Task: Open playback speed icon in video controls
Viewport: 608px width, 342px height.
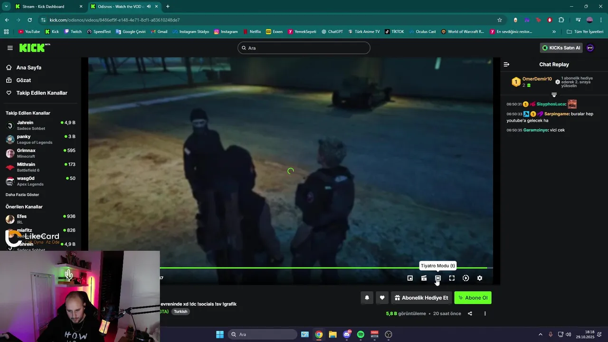Action: (x=465, y=278)
